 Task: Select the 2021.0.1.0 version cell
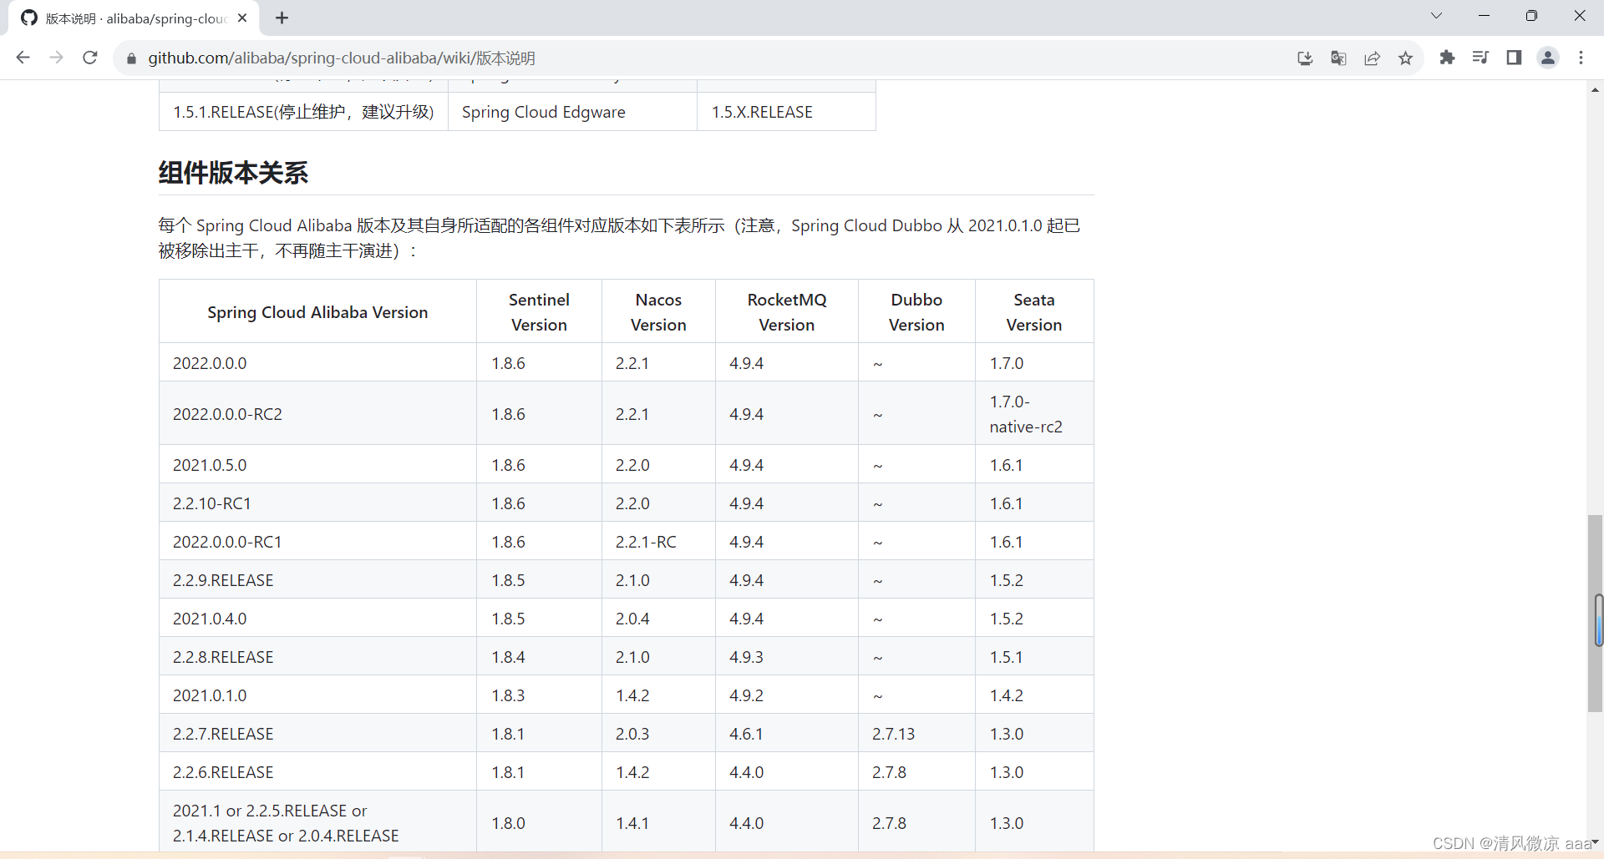(x=317, y=695)
